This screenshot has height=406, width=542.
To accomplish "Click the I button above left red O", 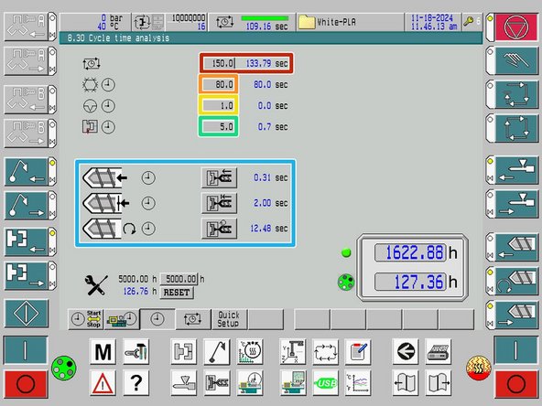I will 26,350.
